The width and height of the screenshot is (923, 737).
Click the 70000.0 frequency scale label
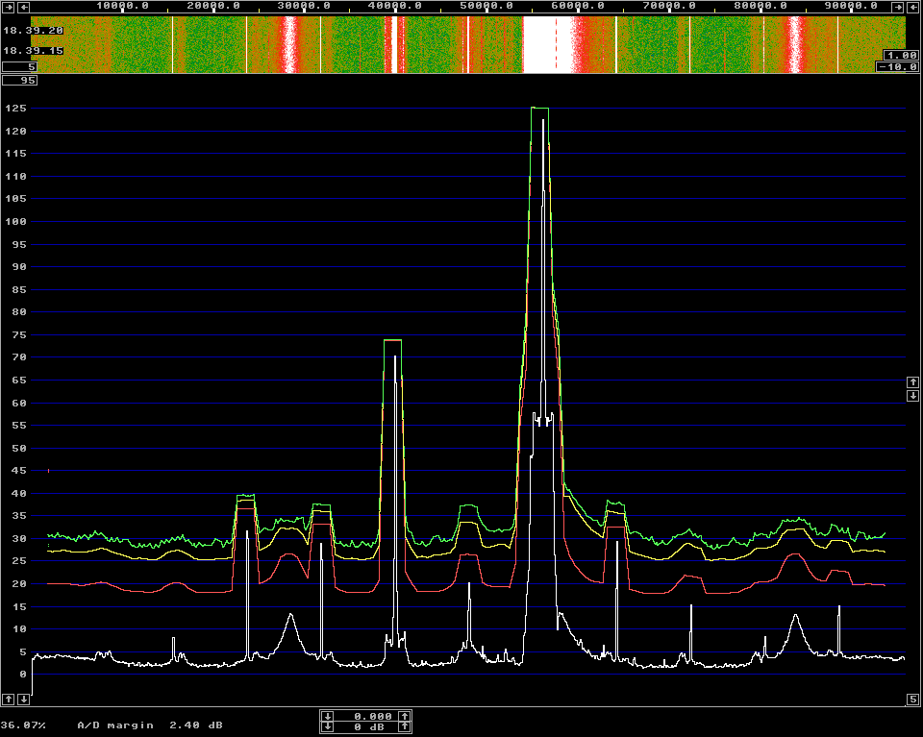tap(669, 6)
